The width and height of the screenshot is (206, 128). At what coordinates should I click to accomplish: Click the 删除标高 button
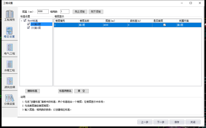click(32, 91)
